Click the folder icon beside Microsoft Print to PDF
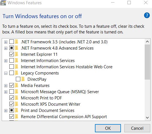This screenshot has height=134, width=152. [x=17, y=98]
